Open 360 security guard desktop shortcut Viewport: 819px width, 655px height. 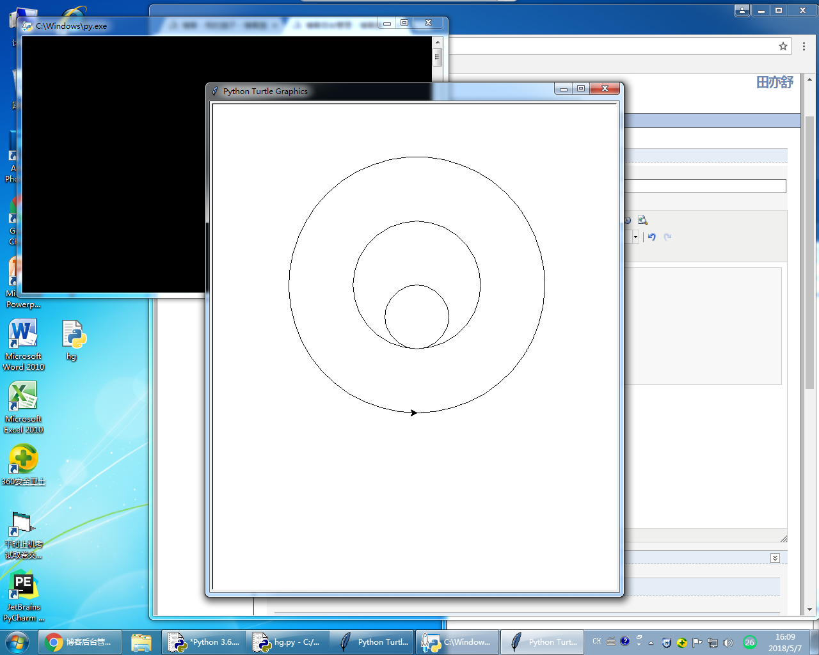(x=23, y=461)
